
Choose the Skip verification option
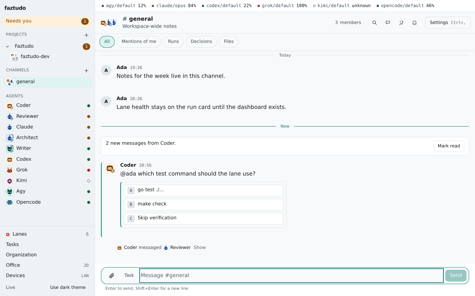click(x=203, y=218)
